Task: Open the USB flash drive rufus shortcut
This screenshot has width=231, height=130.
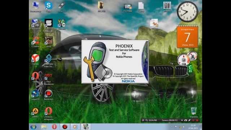Action: 62,6
